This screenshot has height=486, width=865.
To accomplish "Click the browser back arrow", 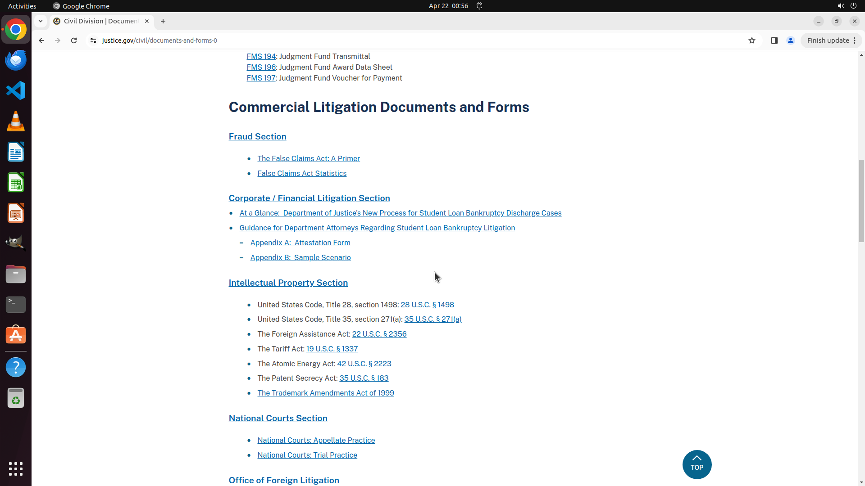I will [x=41, y=40].
